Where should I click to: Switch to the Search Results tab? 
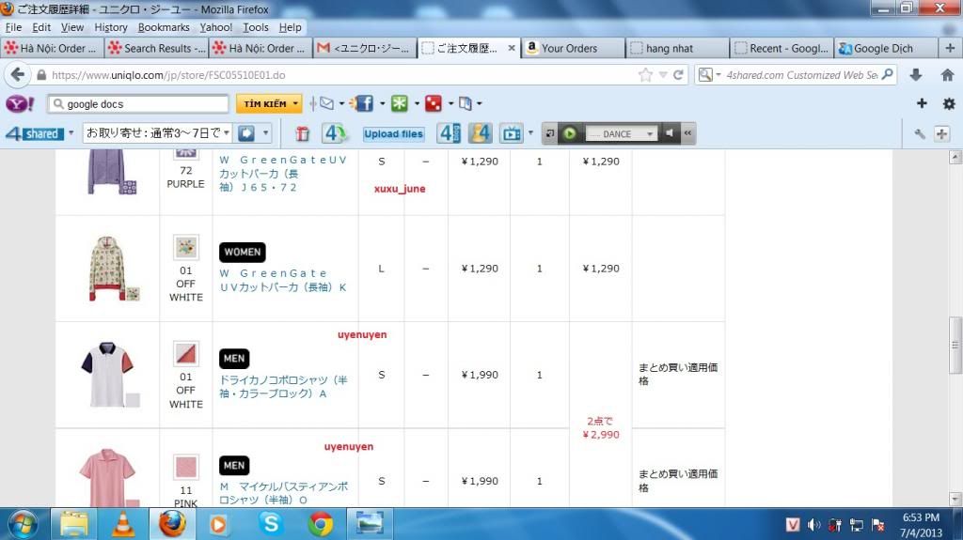156,48
